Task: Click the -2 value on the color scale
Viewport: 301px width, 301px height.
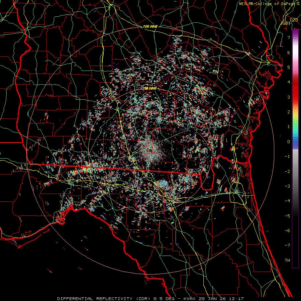Action: (287, 172)
